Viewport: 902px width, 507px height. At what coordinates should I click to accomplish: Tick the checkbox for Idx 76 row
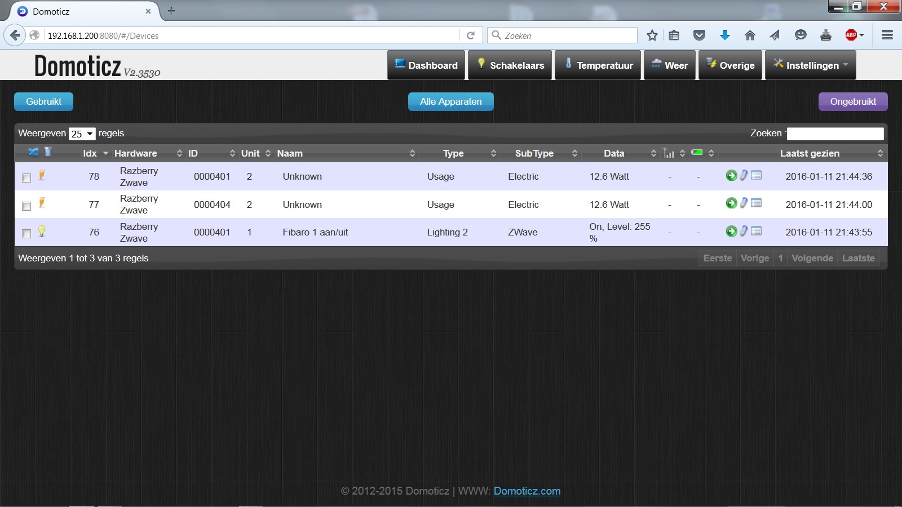tap(26, 234)
